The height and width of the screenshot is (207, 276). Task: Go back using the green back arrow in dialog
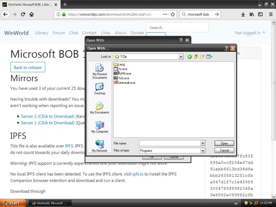pyautogui.click(x=189, y=57)
